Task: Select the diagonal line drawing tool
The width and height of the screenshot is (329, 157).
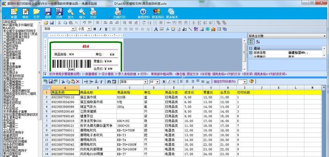Action: coord(190,29)
